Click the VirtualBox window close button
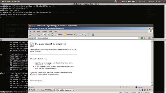The image size is (166, 93). coord(30,26)
